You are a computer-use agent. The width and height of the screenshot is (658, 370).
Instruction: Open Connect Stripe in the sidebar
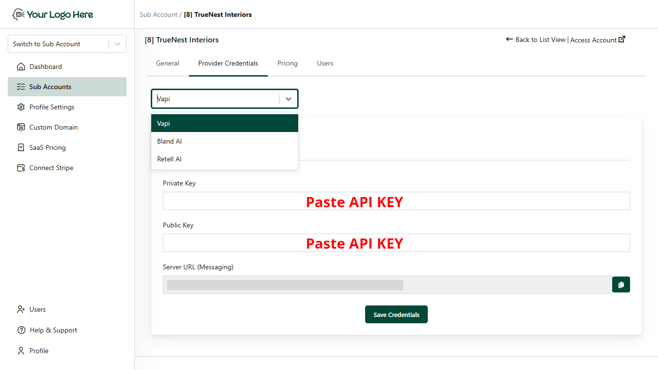[x=67, y=168]
